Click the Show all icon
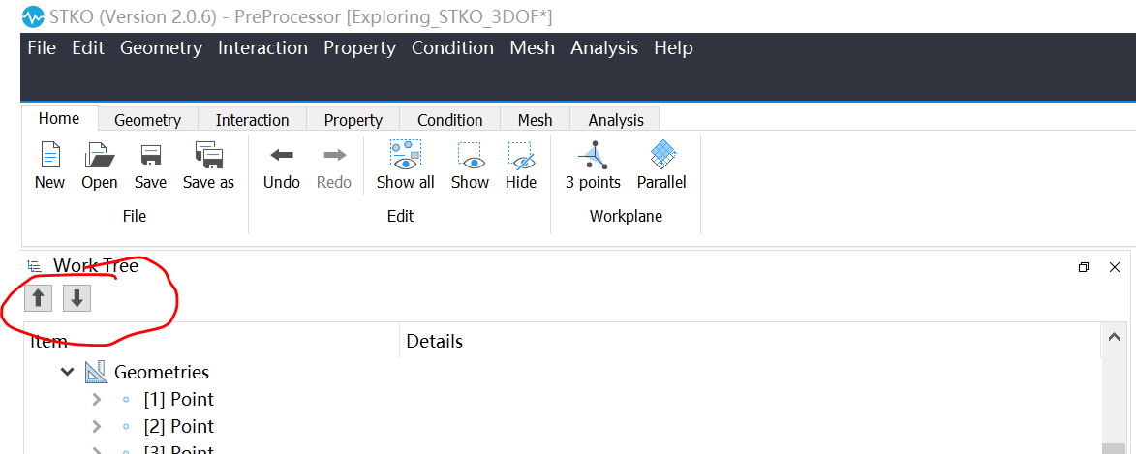The image size is (1136, 454). 406,154
